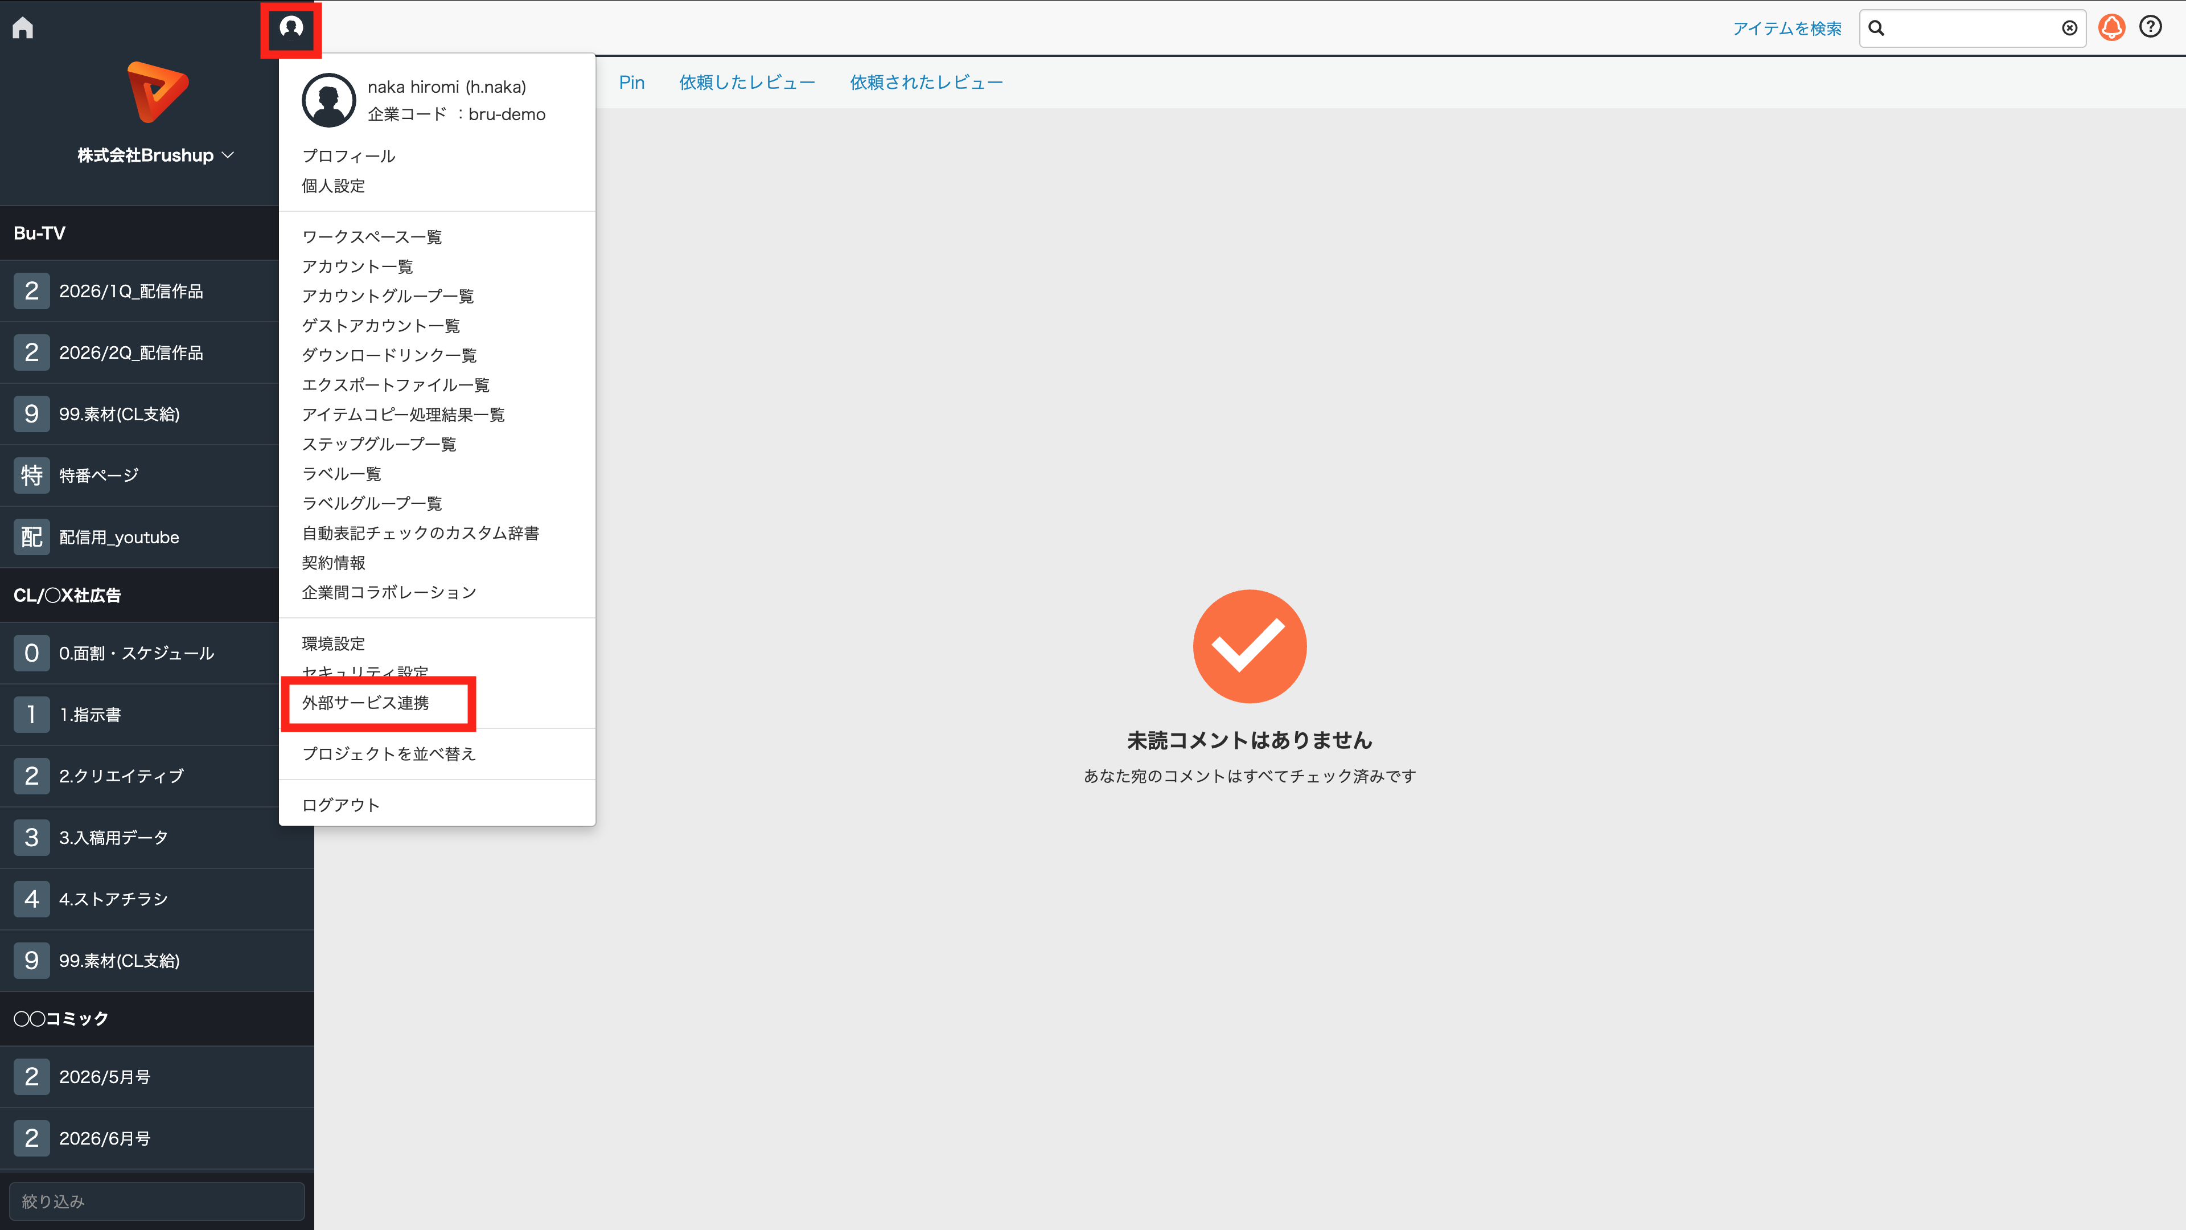Clear the search field with X icon
Image resolution: width=2186 pixels, height=1230 pixels.
[x=2070, y=28]
